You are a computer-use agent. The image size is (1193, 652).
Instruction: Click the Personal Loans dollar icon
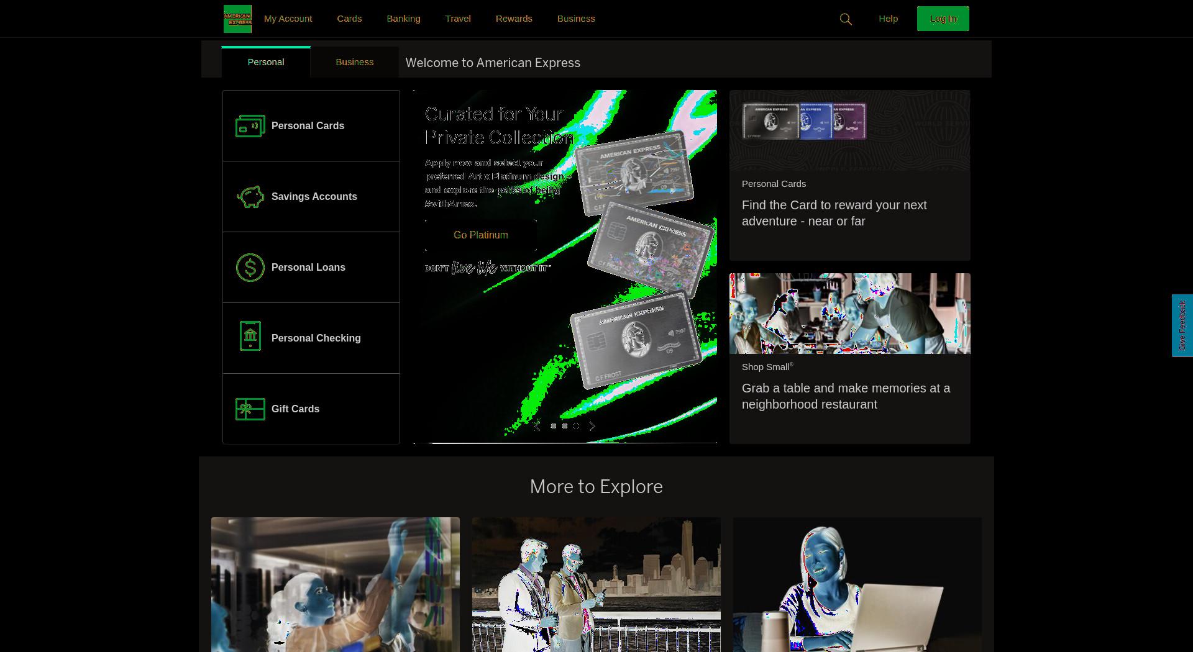(x=250, y=268)
